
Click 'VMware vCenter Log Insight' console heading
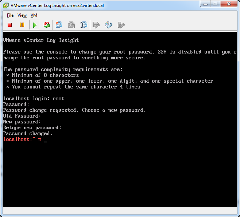point(41,40)
